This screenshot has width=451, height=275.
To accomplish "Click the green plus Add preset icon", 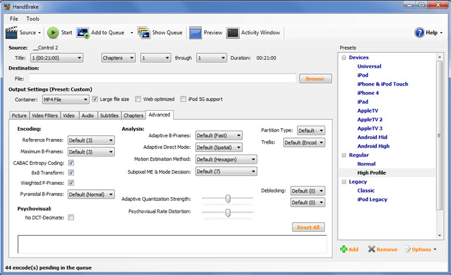I will [x=343, y=249].
